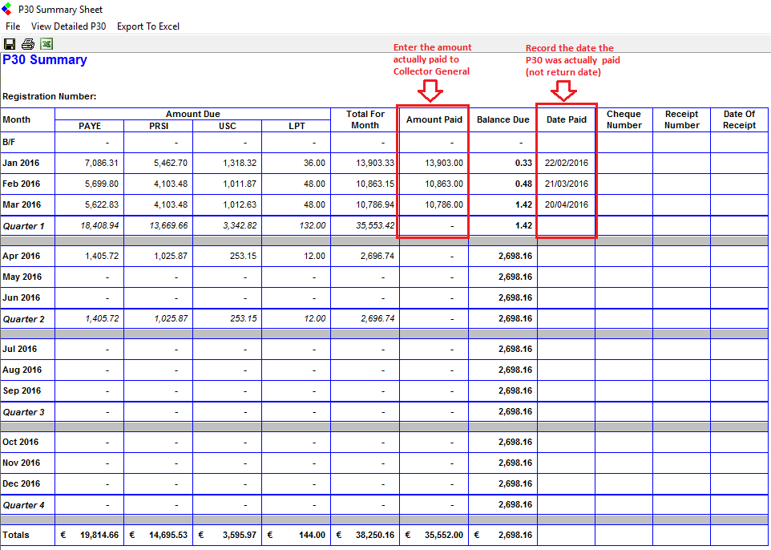Select the Feb 2016 Amount Paid cell

[x=434, y=184]
